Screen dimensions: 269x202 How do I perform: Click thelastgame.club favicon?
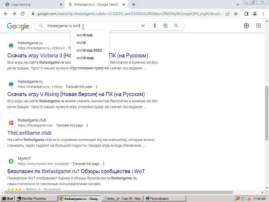(x=11, y=123)
